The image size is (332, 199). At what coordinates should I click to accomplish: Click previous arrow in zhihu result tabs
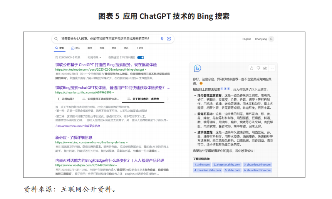(x=59, y=99)
